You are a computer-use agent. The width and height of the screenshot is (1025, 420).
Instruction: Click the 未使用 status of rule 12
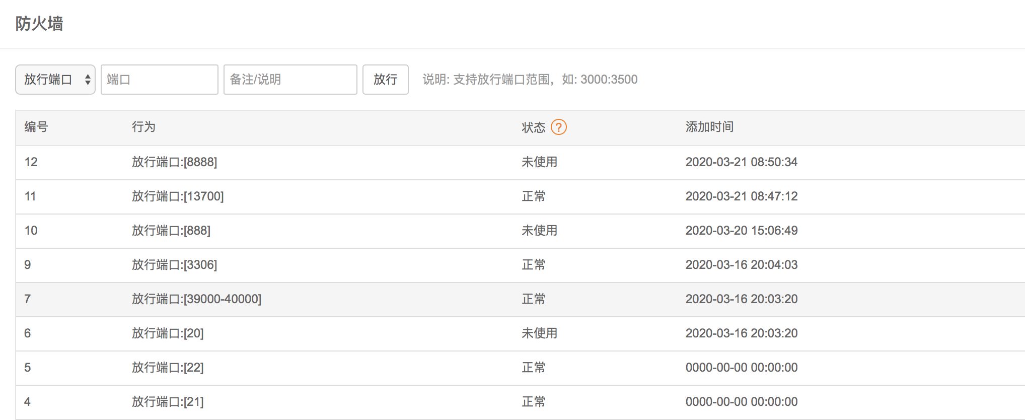(x=539, y=162)
